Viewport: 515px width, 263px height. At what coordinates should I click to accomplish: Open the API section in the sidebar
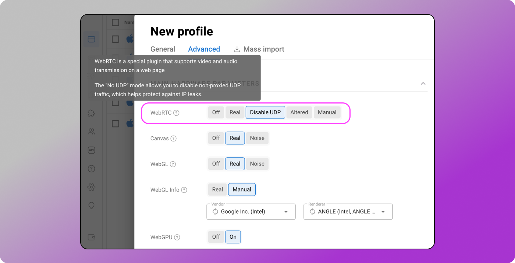coord(91,150)
